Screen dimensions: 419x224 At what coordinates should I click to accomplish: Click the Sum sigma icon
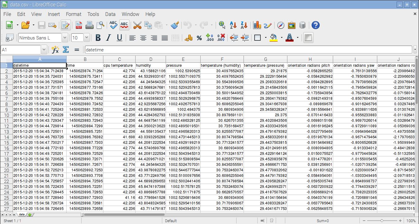coord(66,50)
